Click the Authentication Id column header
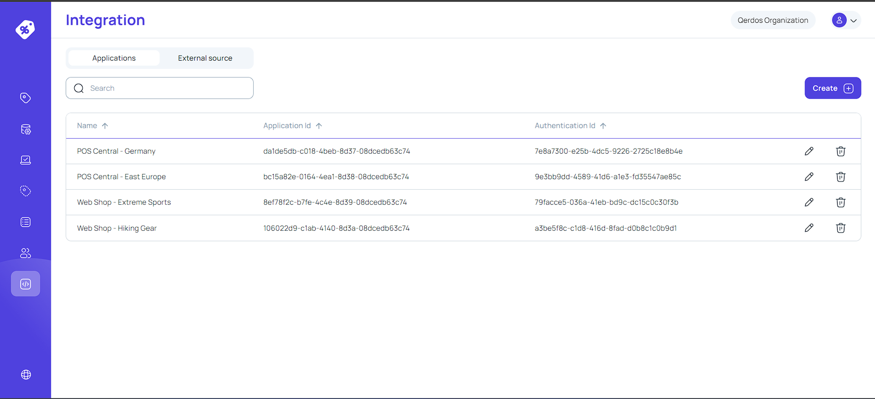 [x=565, y=126]
